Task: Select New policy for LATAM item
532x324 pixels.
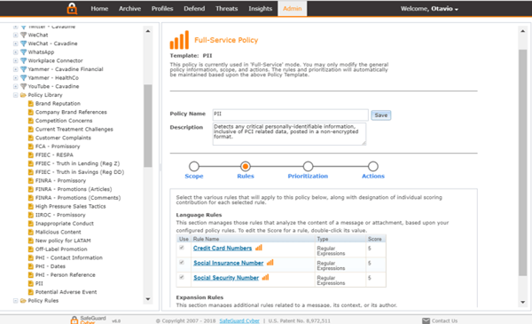Action: click(x=63, y=241)
